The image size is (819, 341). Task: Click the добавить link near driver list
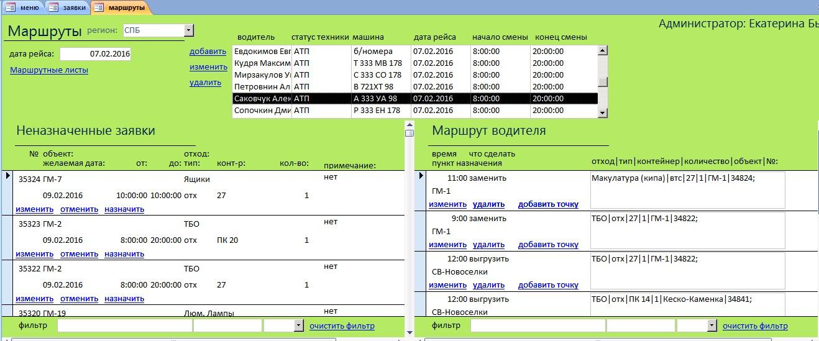(x=208, y=52)
